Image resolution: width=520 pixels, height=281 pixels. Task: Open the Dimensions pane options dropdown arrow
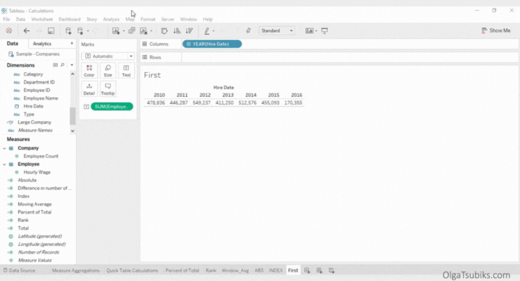pos(72,65)
